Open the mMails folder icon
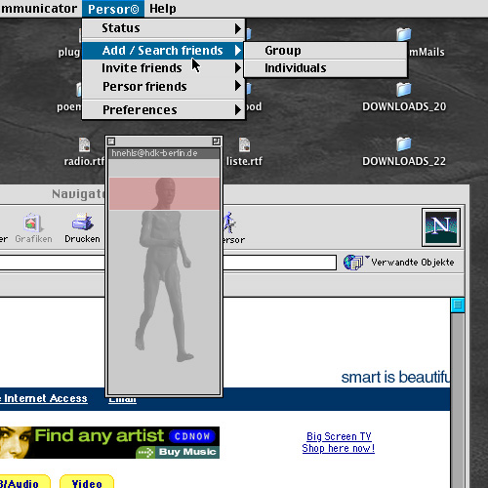This screenshot has height=488, width=488. [x=404, y=34]
